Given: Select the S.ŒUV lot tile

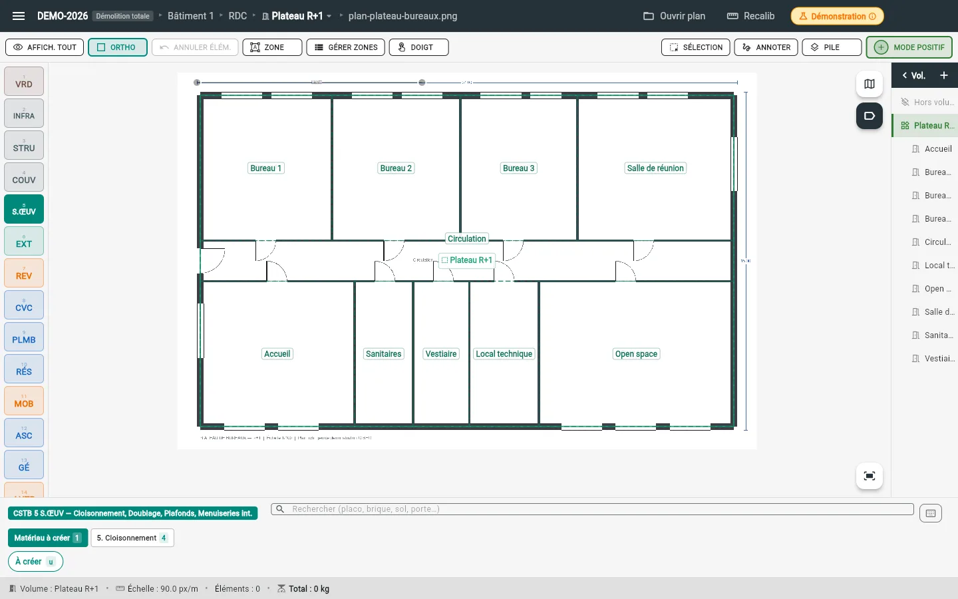Looking at the screenshot, I should (24, 209).
